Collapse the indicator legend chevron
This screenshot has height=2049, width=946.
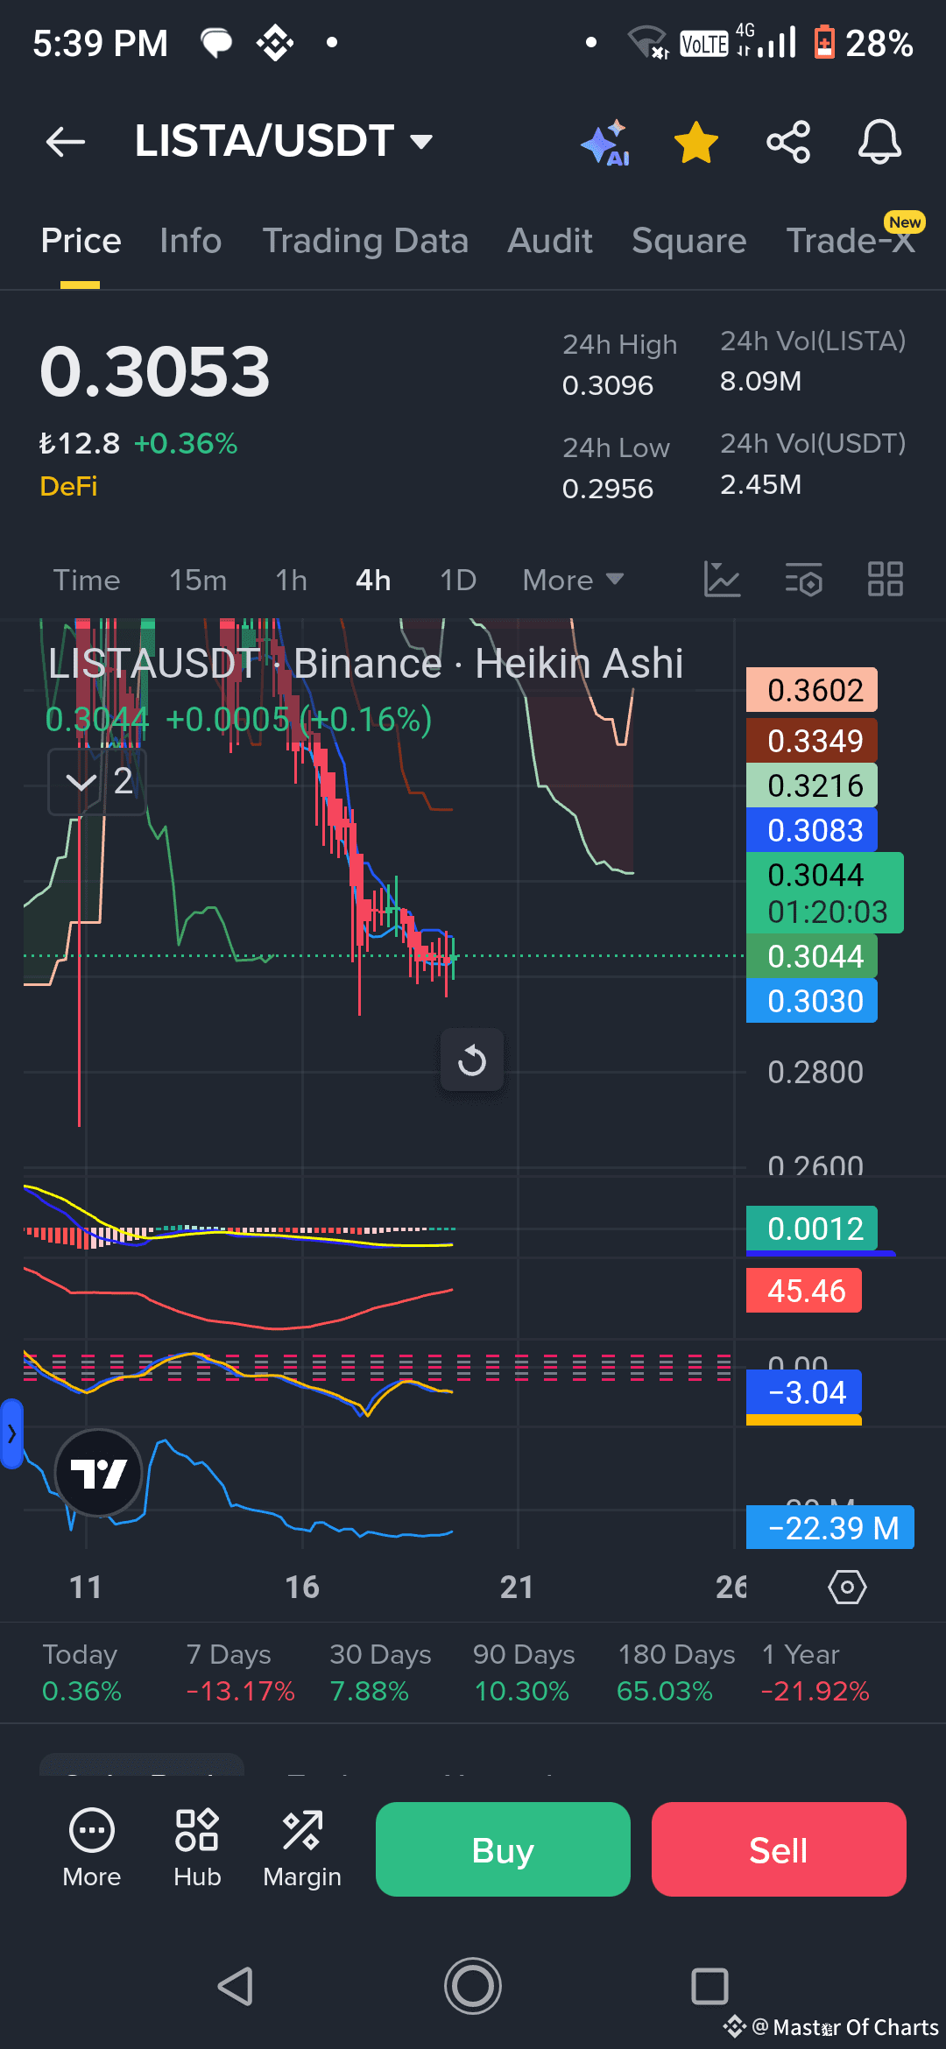[97, 781]
